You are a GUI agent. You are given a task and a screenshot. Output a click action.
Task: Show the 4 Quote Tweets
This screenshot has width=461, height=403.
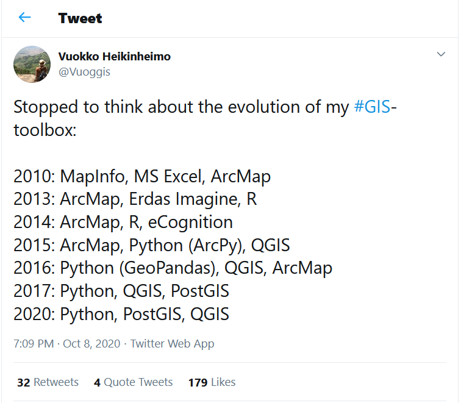tap(134, 382)
